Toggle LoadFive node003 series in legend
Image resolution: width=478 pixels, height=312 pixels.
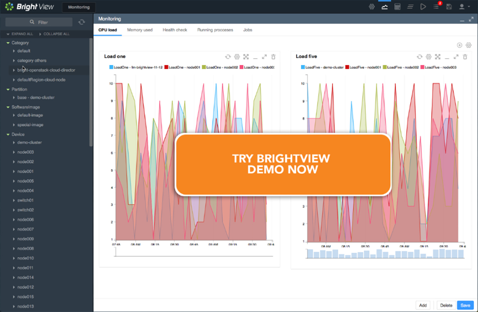(x=439, y=67)
